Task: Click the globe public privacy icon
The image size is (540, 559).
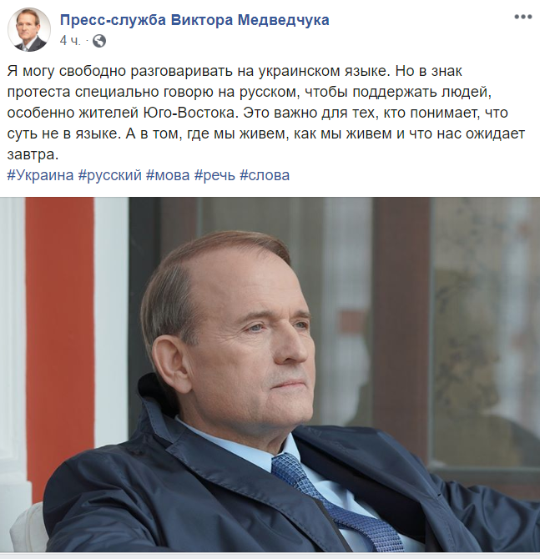Action: click(x=99, y=41)
